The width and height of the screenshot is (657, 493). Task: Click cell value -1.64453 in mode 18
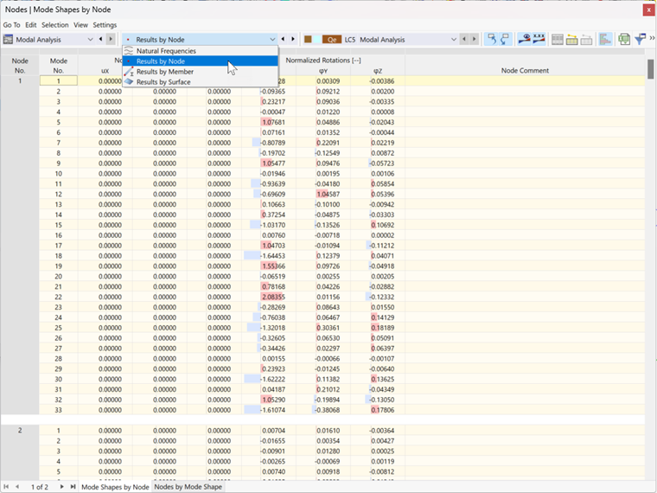[269, 256]
